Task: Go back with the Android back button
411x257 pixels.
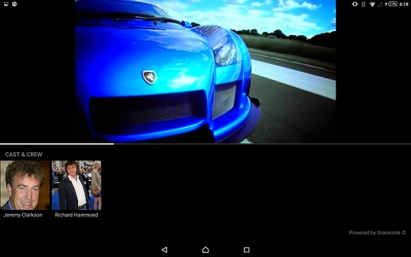Action: click(164, 249)
